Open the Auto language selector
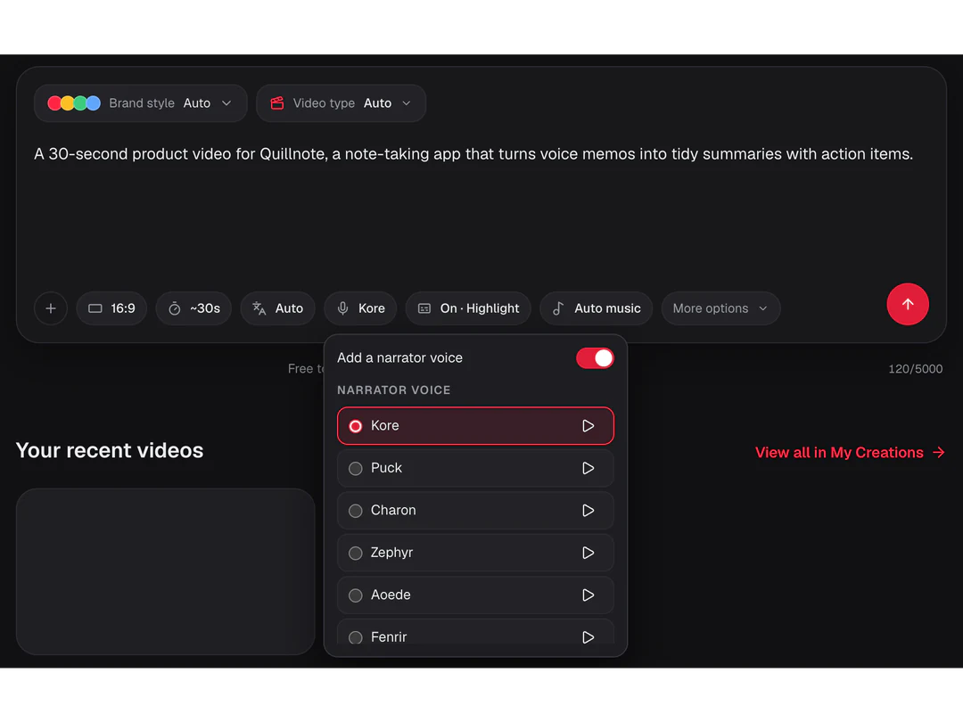Screen dimensions: 963x722 coord(277,308)
